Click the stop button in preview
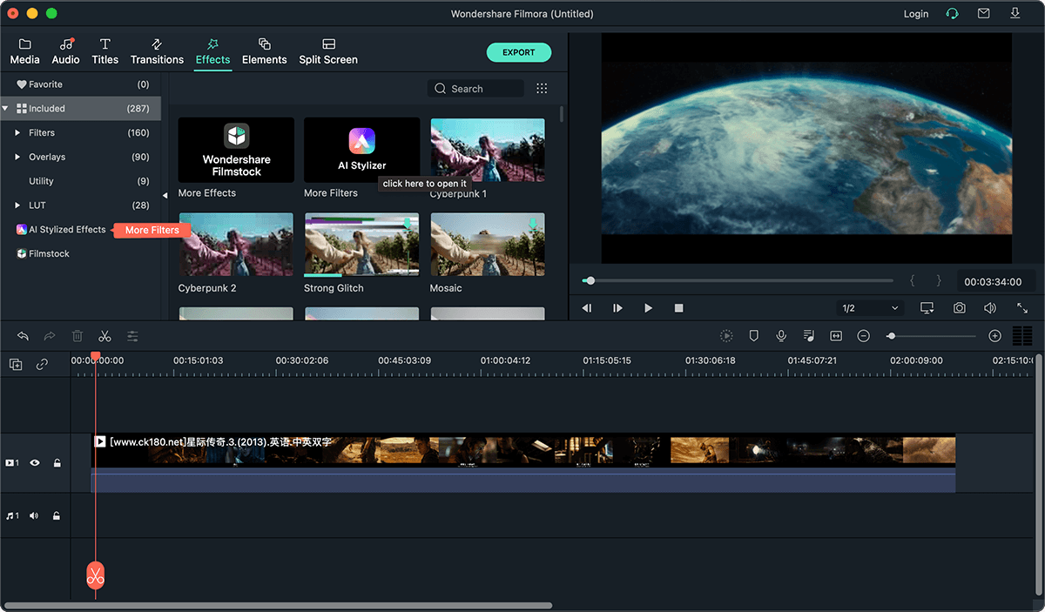Viewport: 1045px width, 612px height. coord(678,308)
